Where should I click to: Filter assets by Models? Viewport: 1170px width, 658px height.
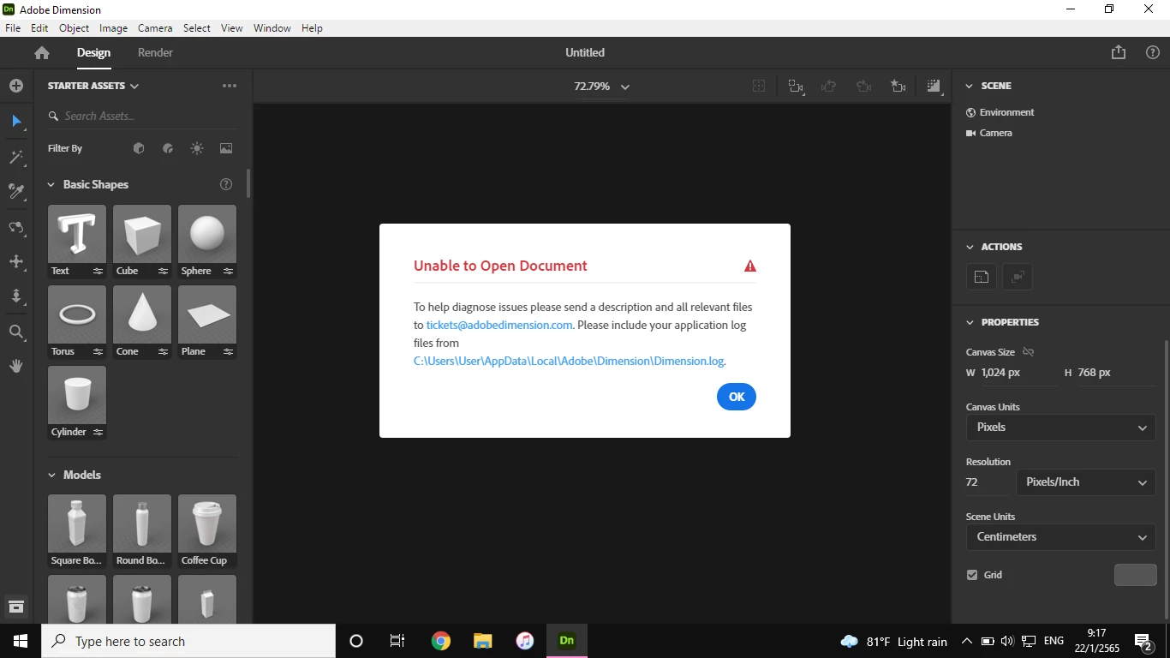pos(139,148)
